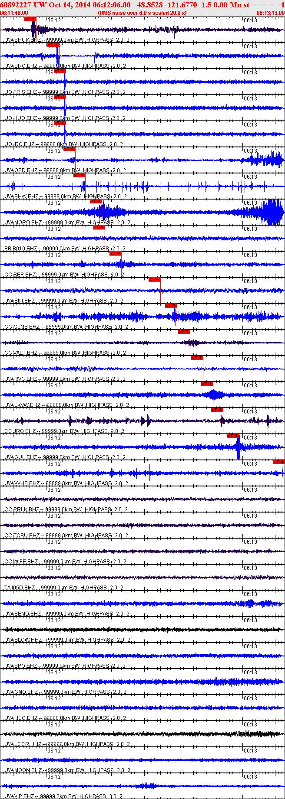Screen dimensions: 285x799
Task: Click the red pick marker on the OSD trace
Action: click(x=70, y=149)
